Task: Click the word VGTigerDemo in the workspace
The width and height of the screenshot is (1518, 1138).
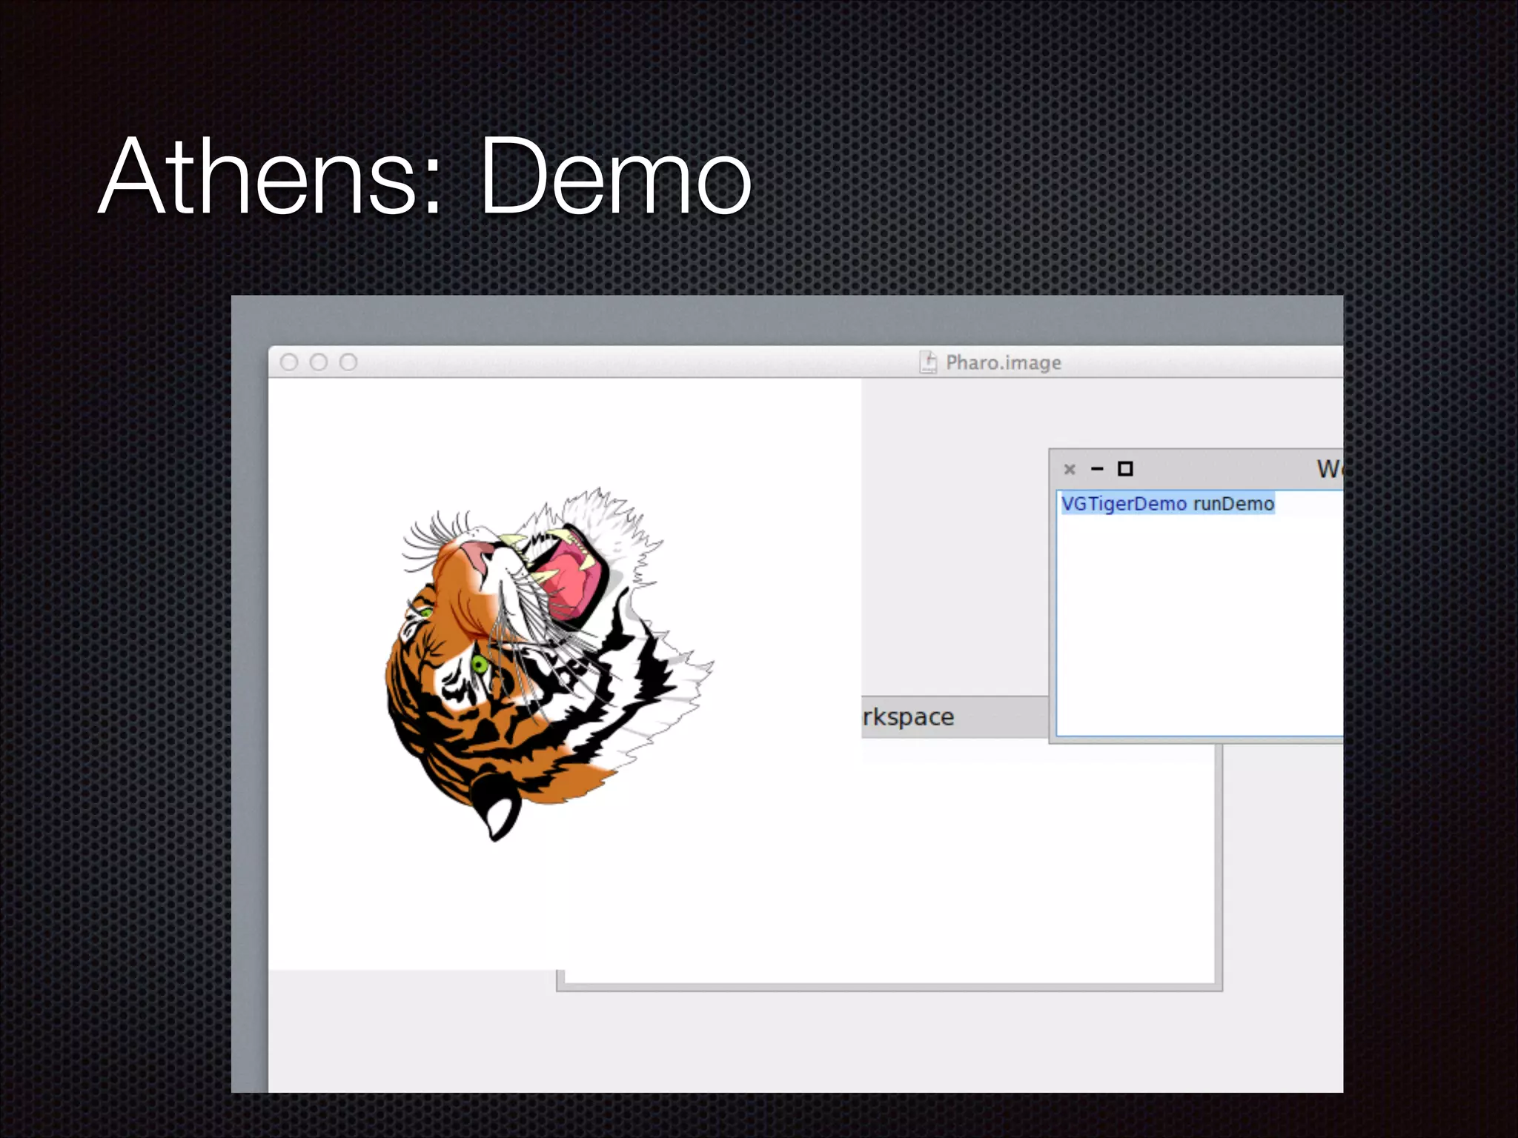Action: pyautogui.click(x=1124, y=504)
